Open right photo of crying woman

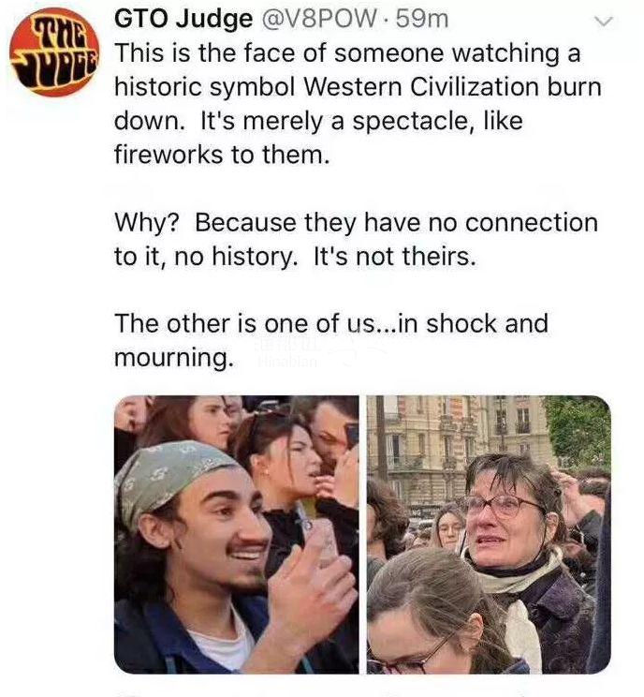[x=489, y=534]
